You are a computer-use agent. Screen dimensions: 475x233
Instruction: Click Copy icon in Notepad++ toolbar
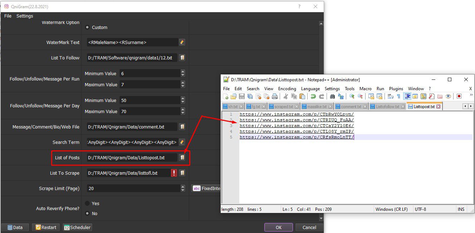294,96
